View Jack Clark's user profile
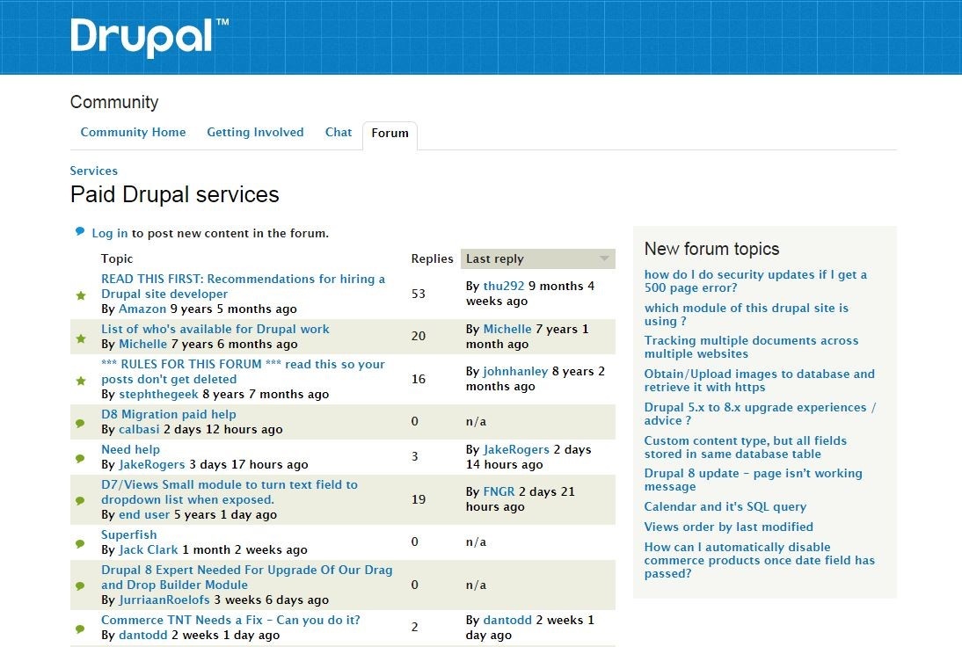This screenshot has width=962, height=647. [149, 549]
